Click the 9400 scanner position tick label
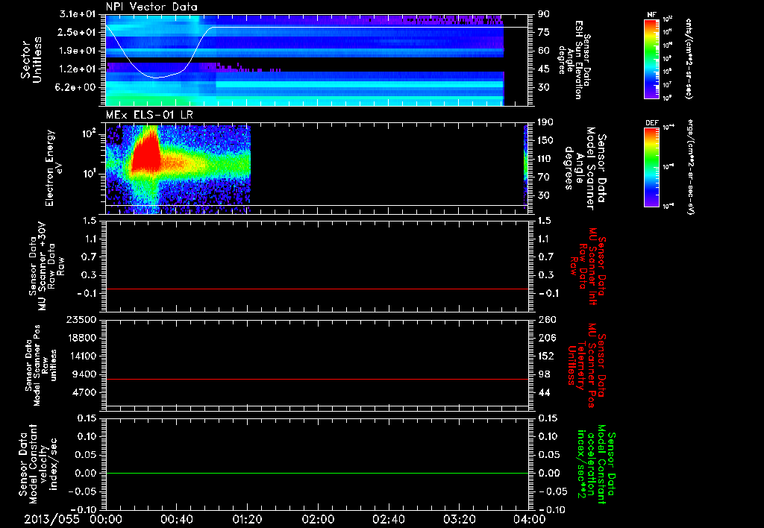This screenshot has height=528, width=764. point(84,374)
